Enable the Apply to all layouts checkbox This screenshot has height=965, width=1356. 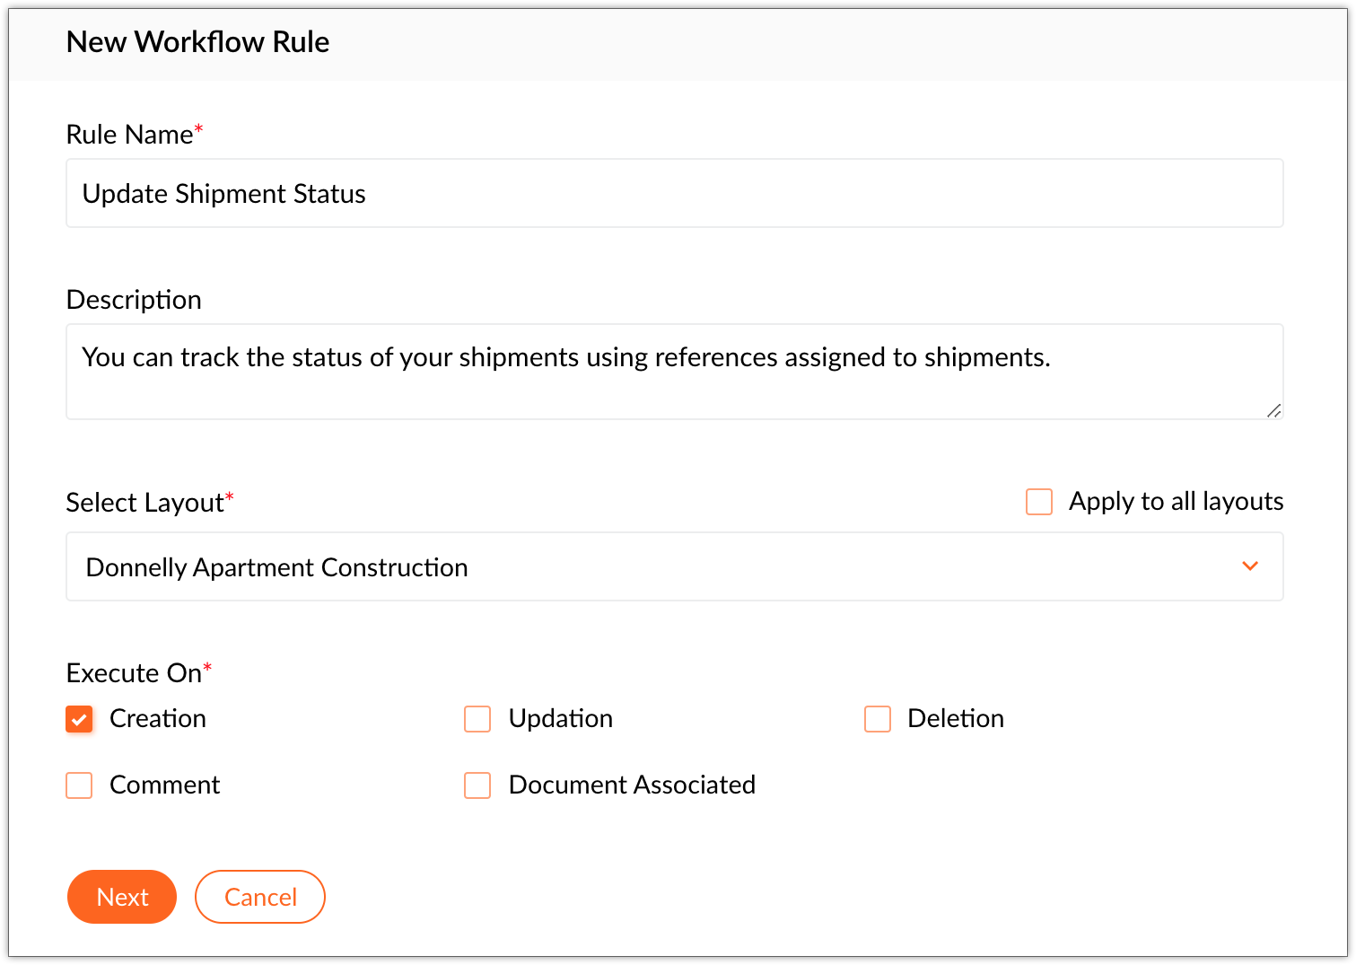click(x=1038, y=502)
